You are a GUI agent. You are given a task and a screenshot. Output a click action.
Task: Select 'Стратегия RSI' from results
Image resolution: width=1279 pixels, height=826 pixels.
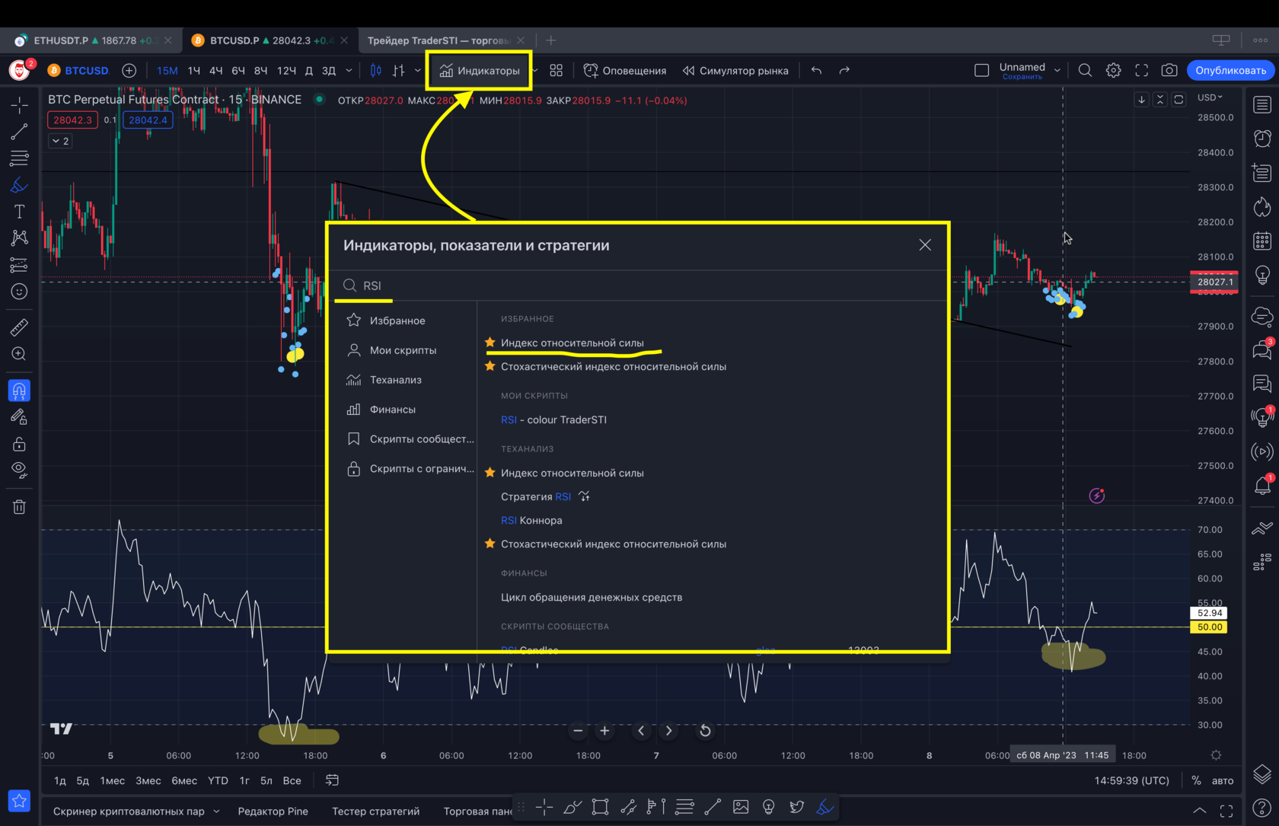(x=535, y=496)
